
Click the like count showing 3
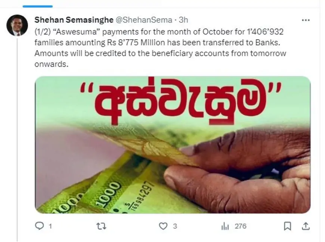[x=175, y=226]
